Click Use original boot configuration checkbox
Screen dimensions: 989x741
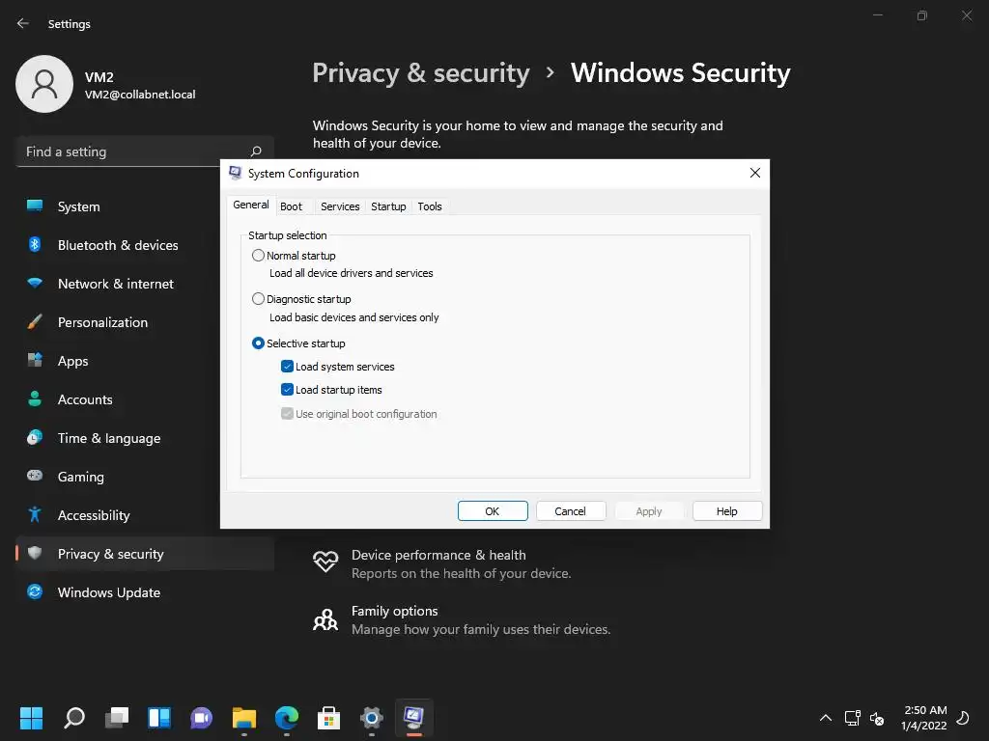[x=287, y=413]
